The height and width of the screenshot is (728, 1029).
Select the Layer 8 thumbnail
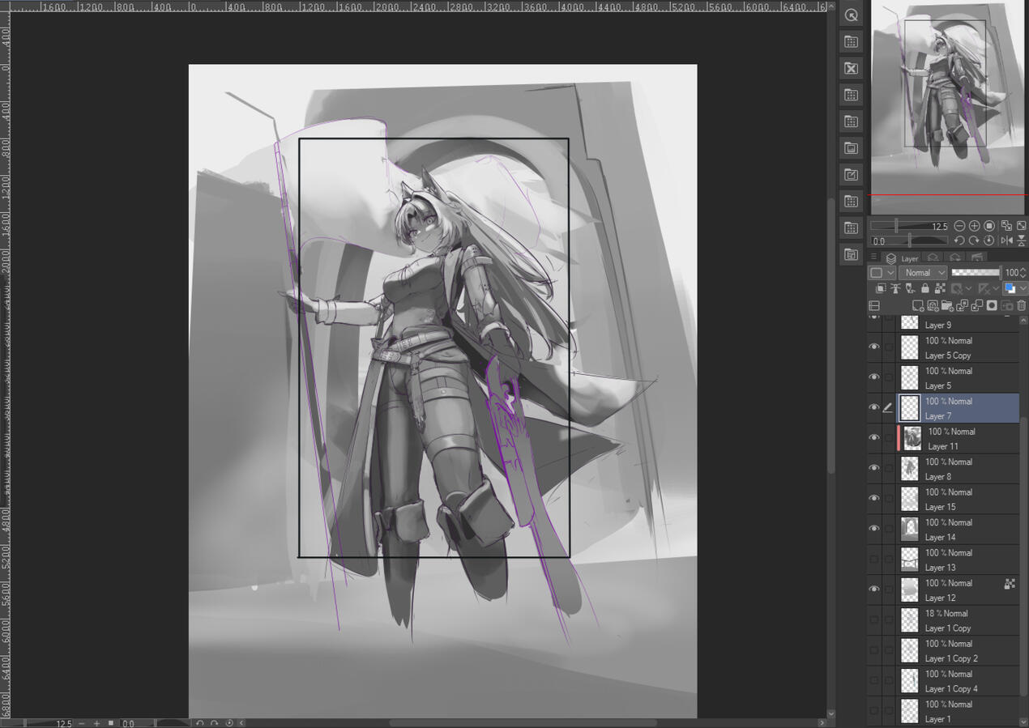(x=909, y=468)
